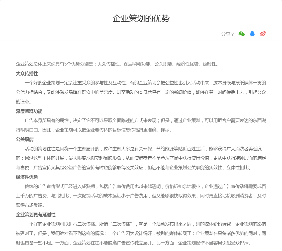Click the line beginning 一个好的企业策划一定会注重
This screenshot has width=282, height=251.
145,83
